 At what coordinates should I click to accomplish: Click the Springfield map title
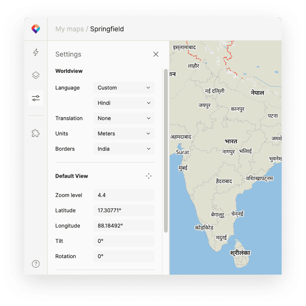coord(107,29)
